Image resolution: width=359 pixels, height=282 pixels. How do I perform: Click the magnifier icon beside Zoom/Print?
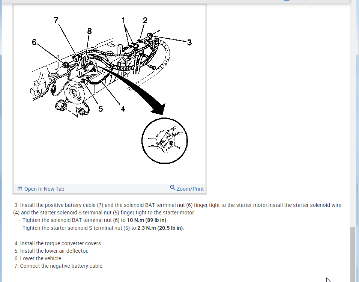(173, 188)
